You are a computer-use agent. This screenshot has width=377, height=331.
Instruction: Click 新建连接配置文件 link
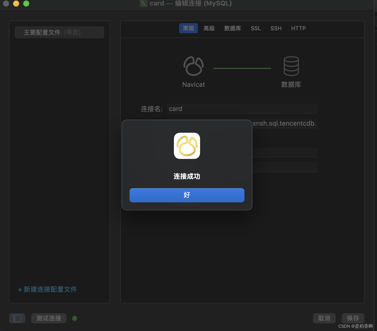click(47, 289)
